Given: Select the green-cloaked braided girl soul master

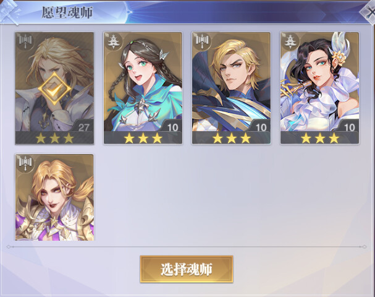Looking at the screenshot, I should point(143,88).
